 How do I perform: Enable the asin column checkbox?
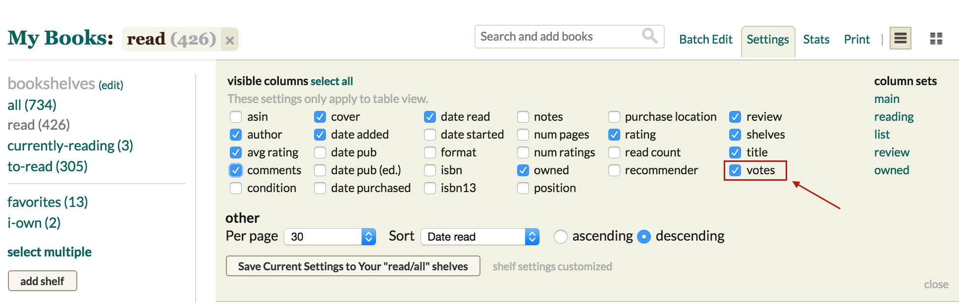[x=236, y=117]
